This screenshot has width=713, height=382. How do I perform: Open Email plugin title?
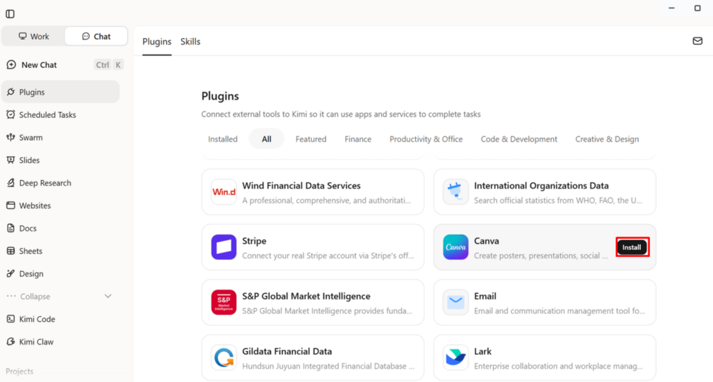point(485,297)
